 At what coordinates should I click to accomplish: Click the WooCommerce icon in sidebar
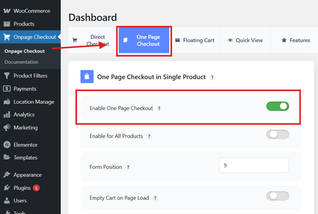tap(7, 11)
